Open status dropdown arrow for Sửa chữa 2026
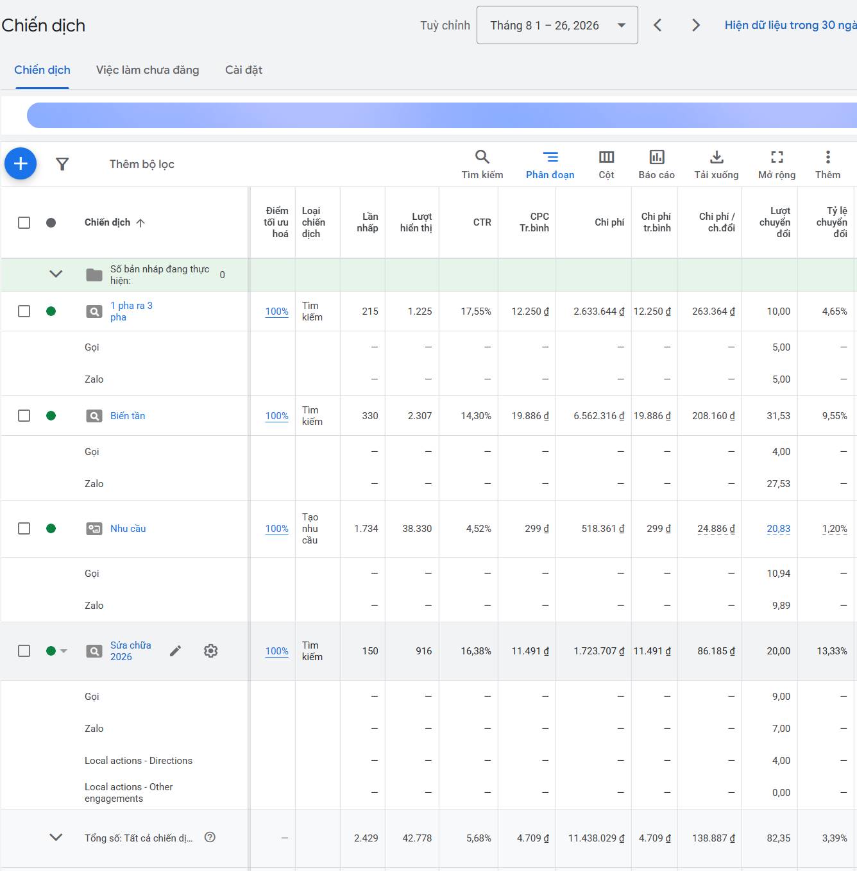Screen dimensions: 857x871 [64, 651]
